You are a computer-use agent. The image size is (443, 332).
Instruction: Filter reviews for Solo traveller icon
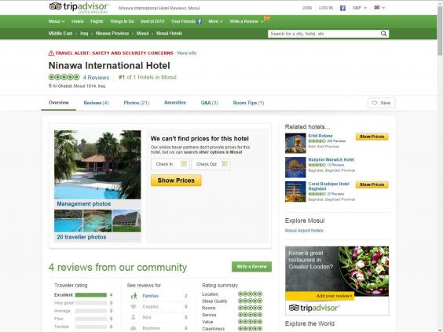134,317
